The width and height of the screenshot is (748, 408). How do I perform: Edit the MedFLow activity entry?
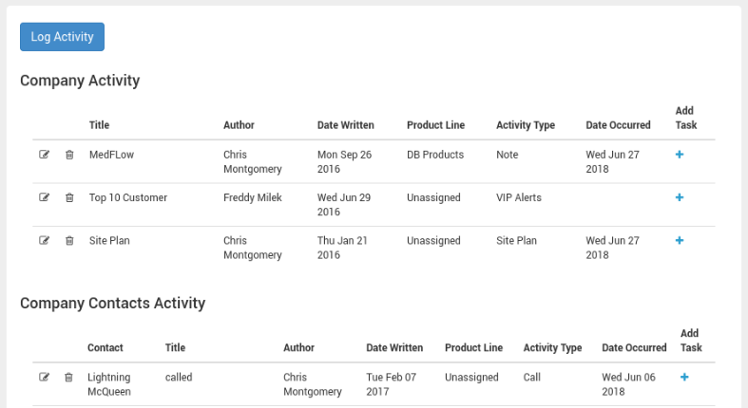(x=44, y=155)
